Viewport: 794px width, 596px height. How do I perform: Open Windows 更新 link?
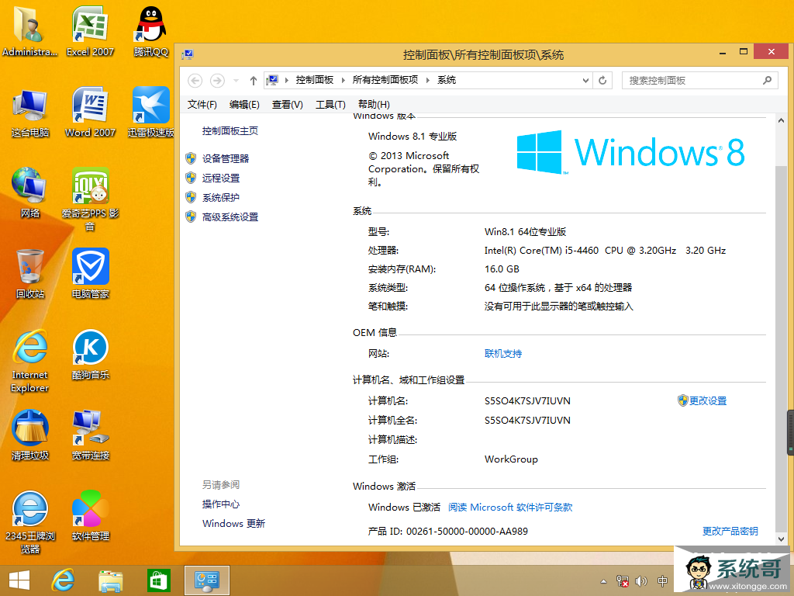tap(233, 524)
